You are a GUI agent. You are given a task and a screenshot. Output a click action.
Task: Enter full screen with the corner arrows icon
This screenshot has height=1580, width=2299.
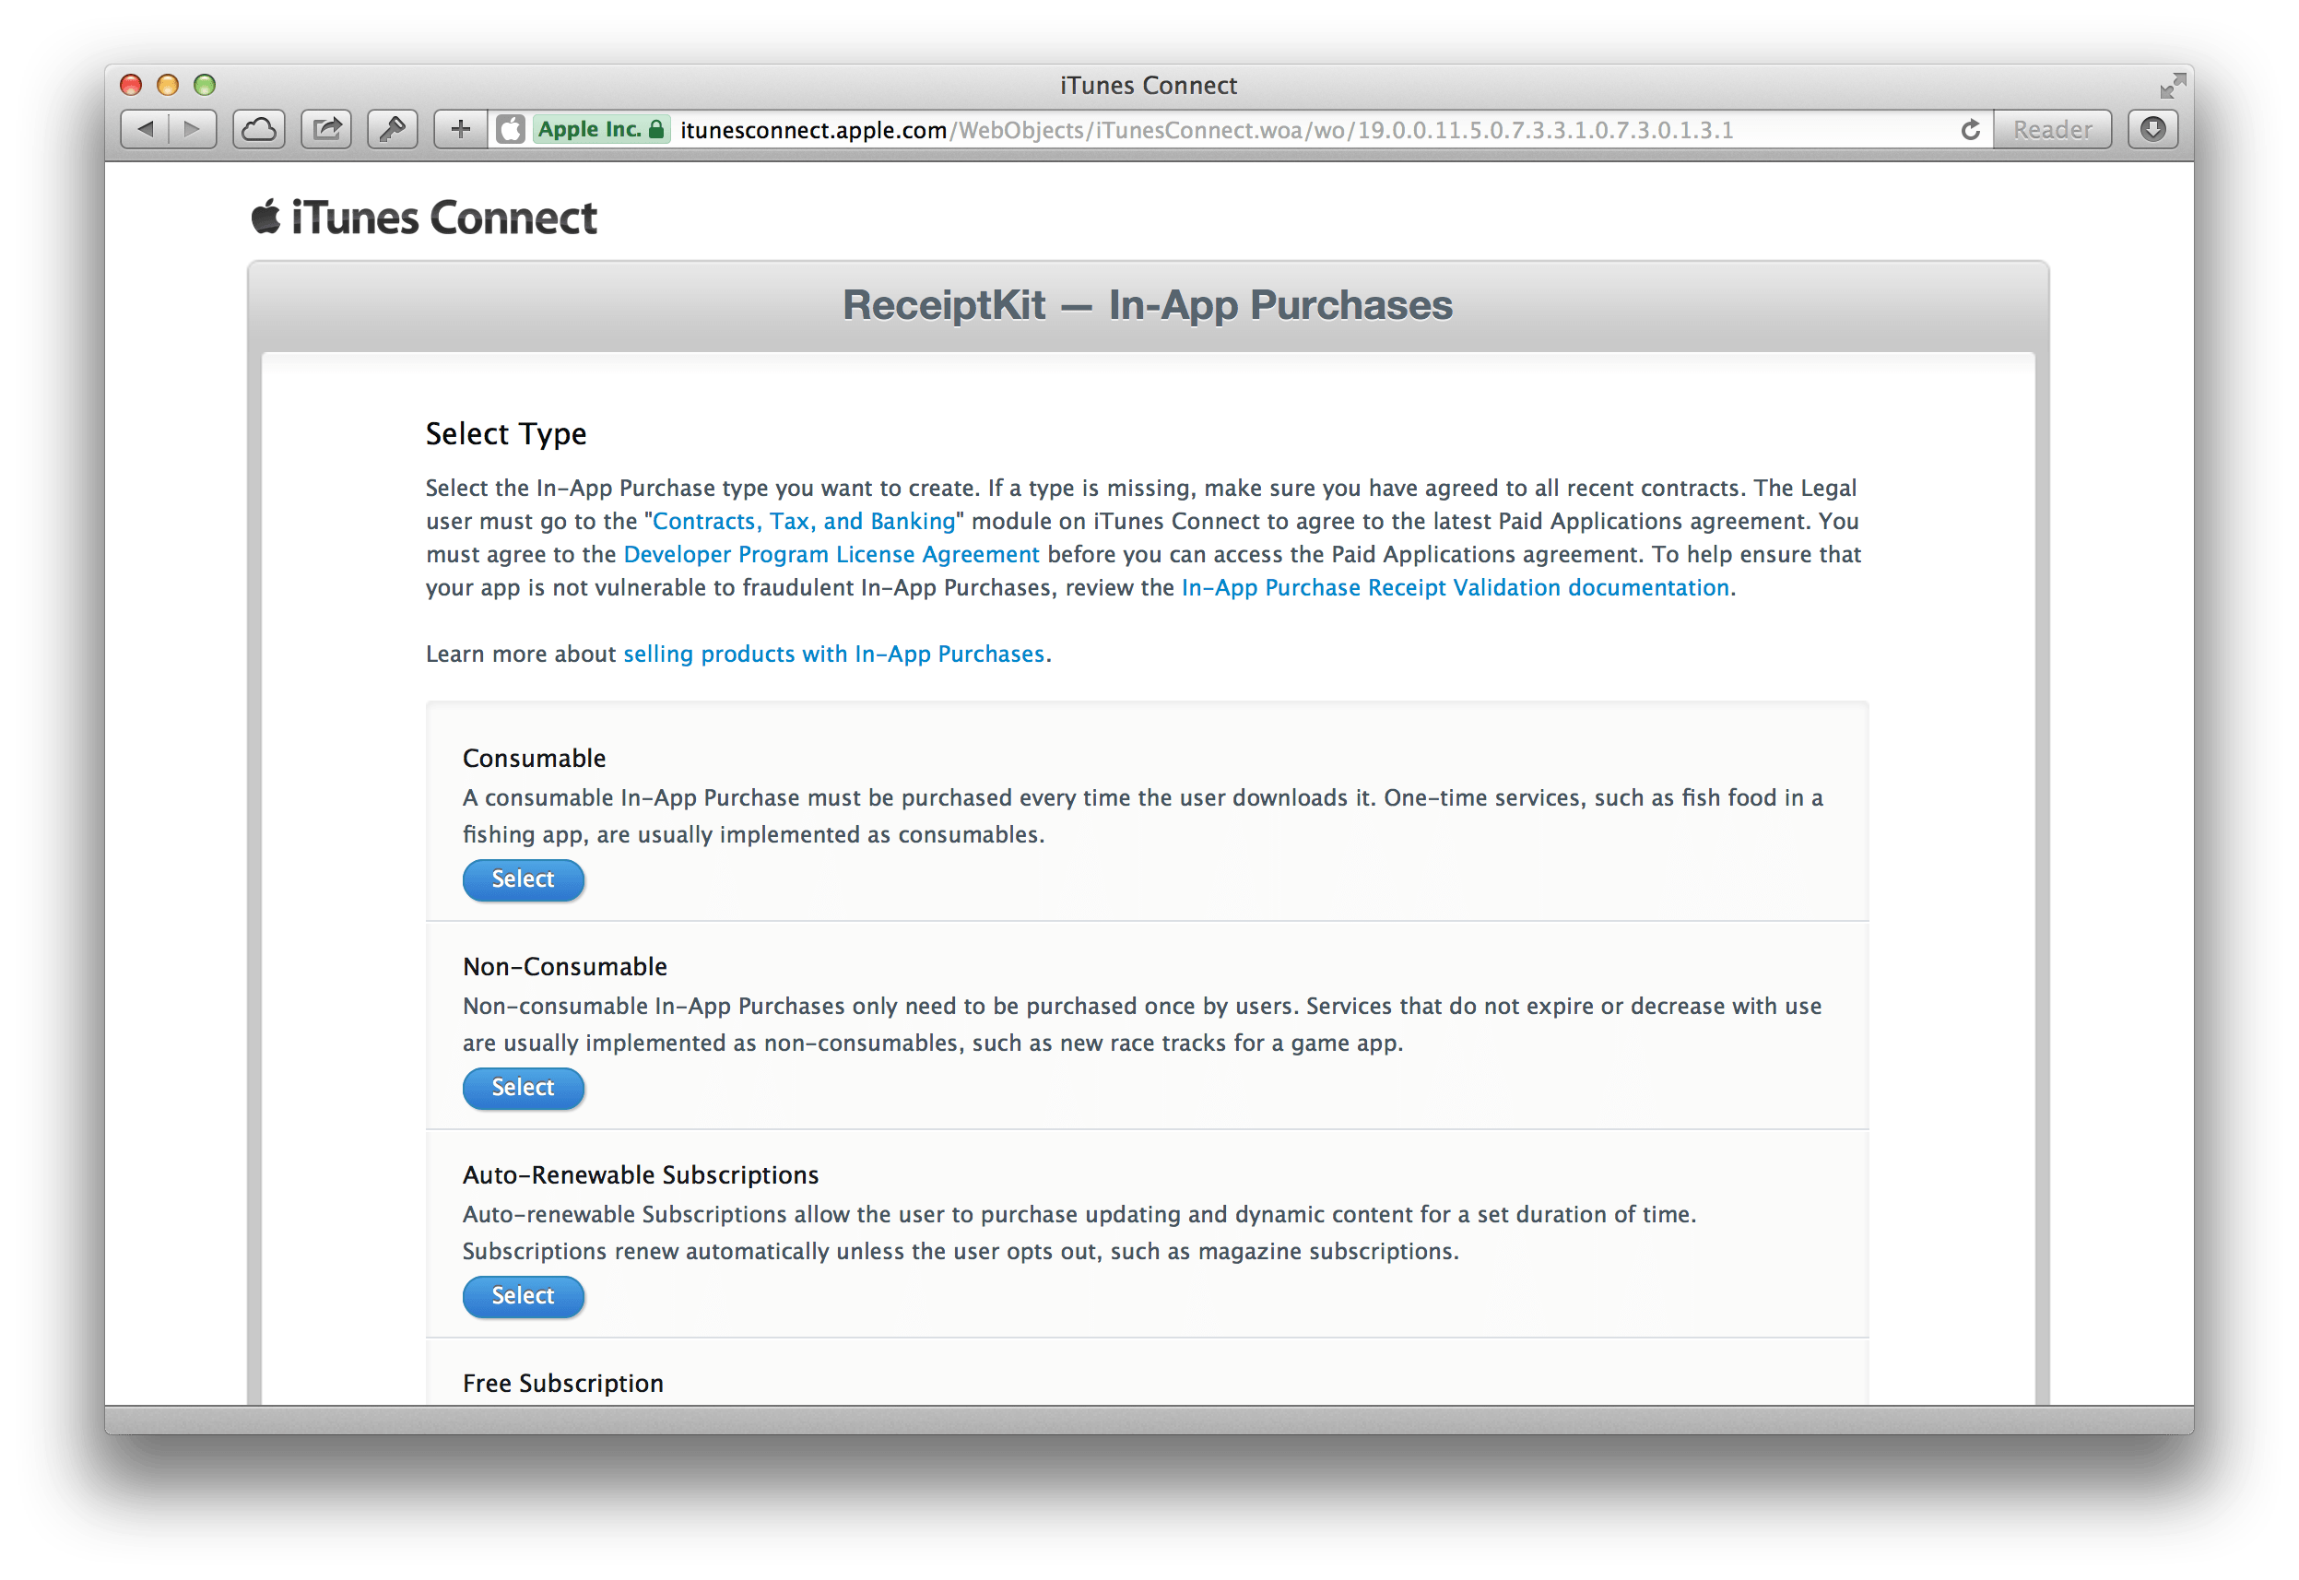pyautogui.click(x=2172, y=86)
